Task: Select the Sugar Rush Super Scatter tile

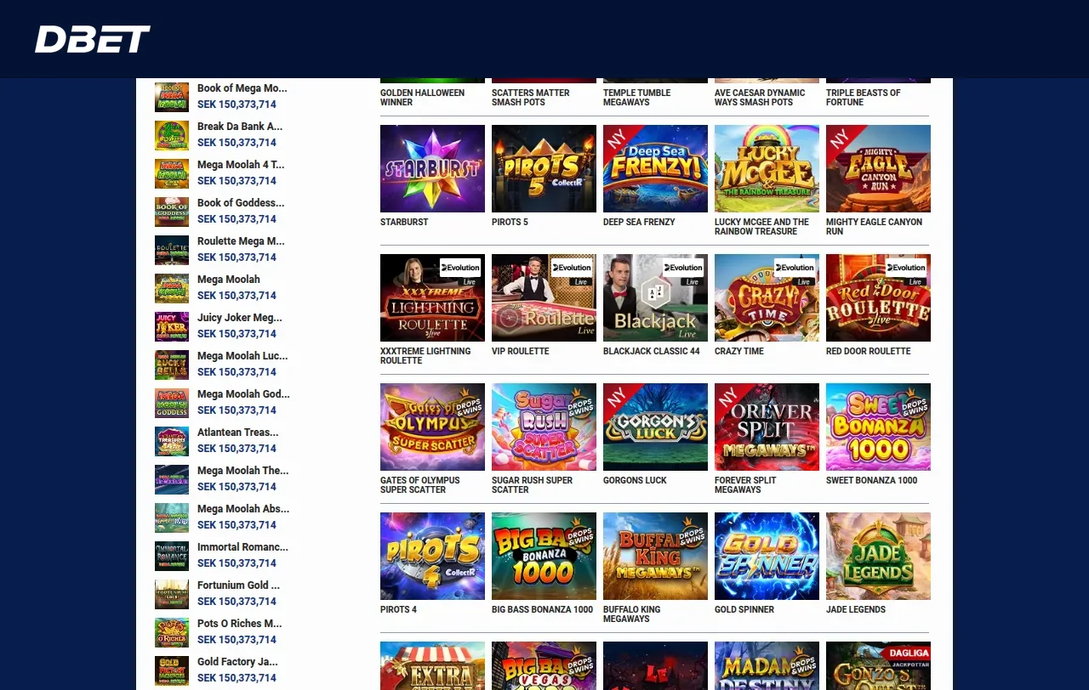Action: [x=544, y=427]
